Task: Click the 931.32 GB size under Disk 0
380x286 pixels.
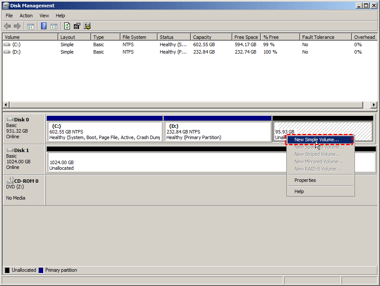Action: coord(17,131)
